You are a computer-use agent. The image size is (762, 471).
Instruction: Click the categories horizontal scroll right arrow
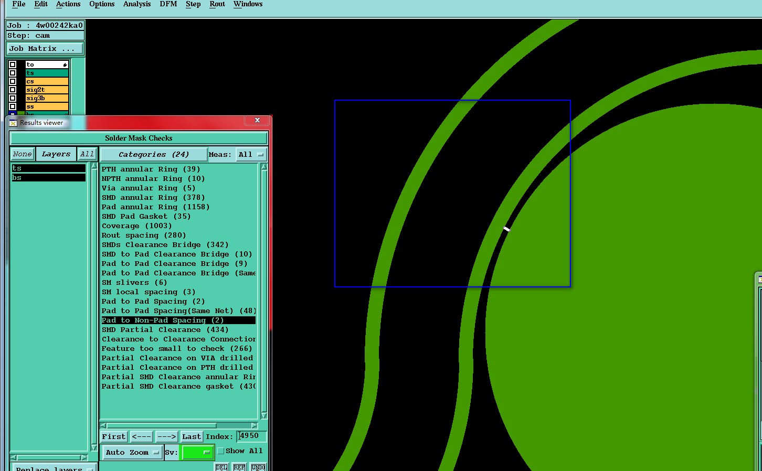coord(255,425)
